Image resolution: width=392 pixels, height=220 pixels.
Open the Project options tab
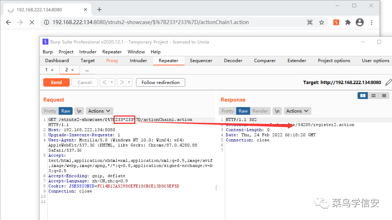[334, 61]
